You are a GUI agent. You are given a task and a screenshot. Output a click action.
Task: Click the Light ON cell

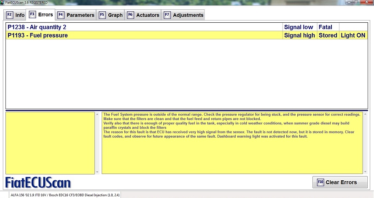point(353,35)
